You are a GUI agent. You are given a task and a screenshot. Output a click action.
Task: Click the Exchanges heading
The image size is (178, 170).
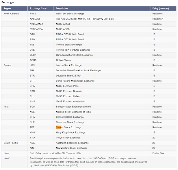8,2
